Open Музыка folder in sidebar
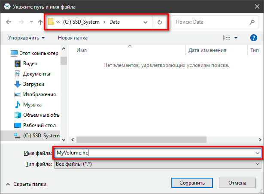This screenshot has width=264, height=194. point(32,105)
